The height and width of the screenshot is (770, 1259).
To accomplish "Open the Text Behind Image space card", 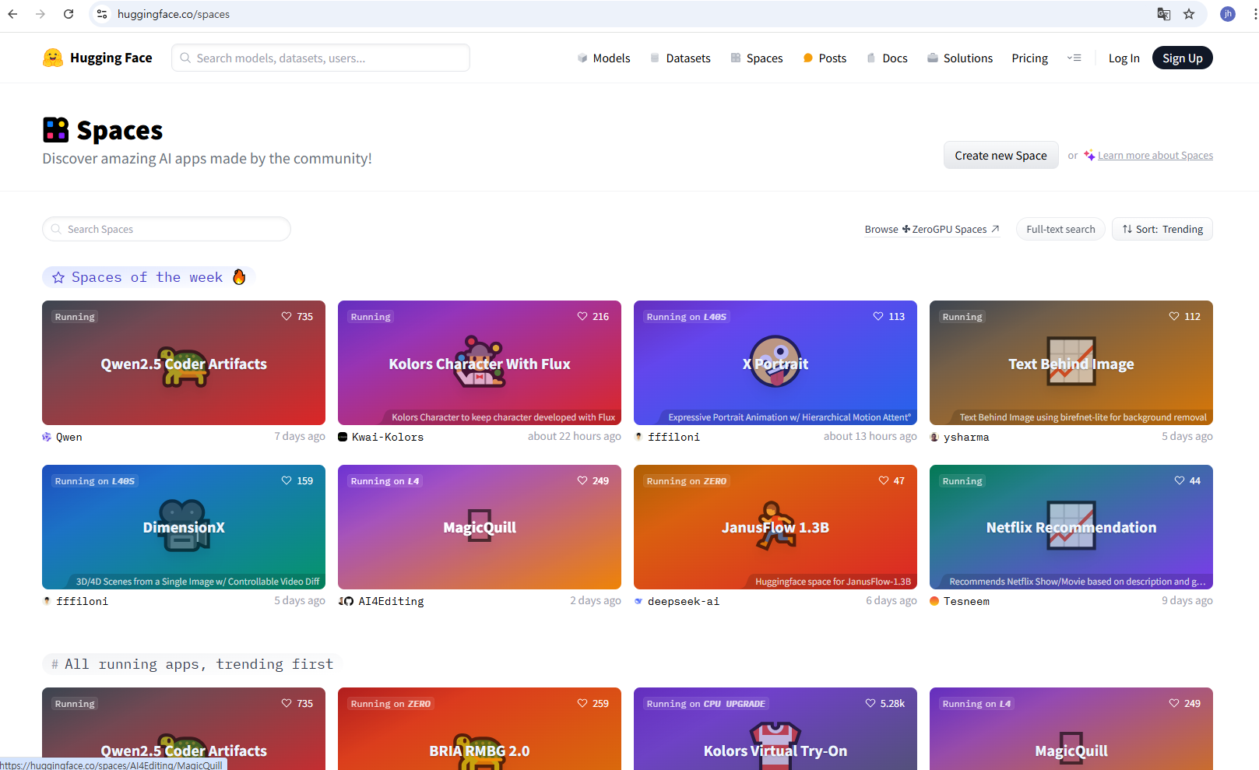I will coord(1071,363).
